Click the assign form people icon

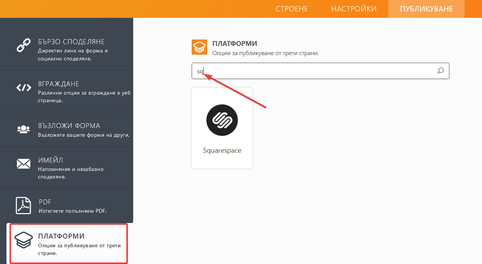pyautogui.click(x=24, y=130)
